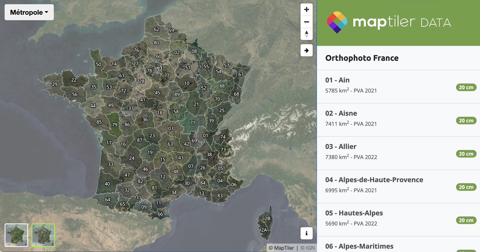
Task: Reset map bearing with compass button
Action: (306, 34)
